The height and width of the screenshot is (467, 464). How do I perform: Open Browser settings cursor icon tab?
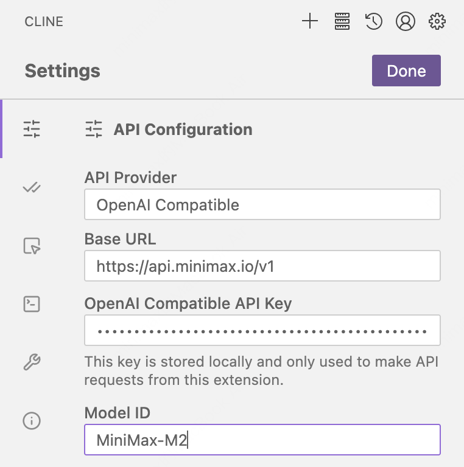click(32, 246)
